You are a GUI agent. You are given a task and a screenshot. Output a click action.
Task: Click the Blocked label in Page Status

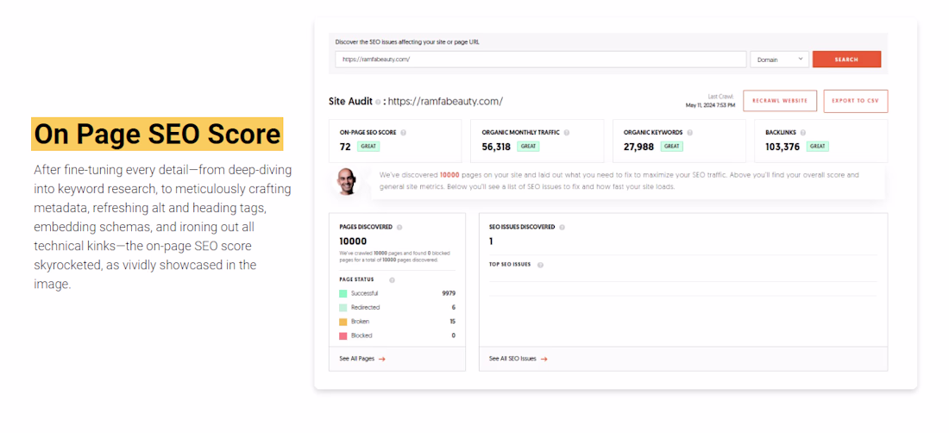pos(361,335)
